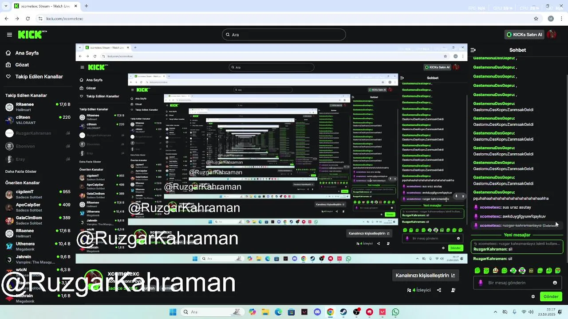Image resolution: width=568 pixels, height=319 pixels.
Task: Select the third emote with red hat
Action: pos(495,270)
